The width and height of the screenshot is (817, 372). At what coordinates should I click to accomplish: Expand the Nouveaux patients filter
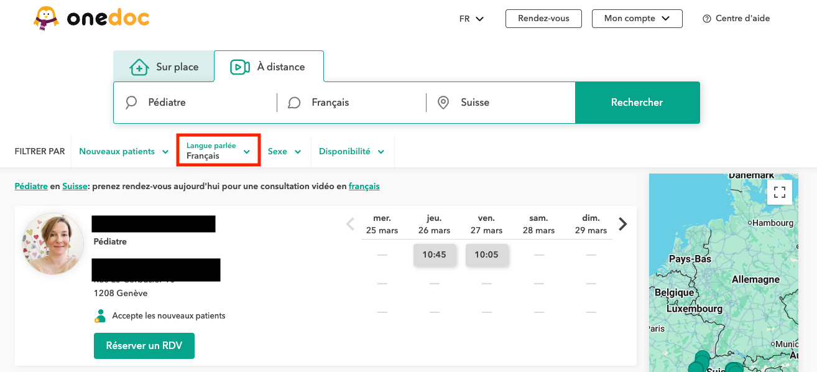pos(124,151)
